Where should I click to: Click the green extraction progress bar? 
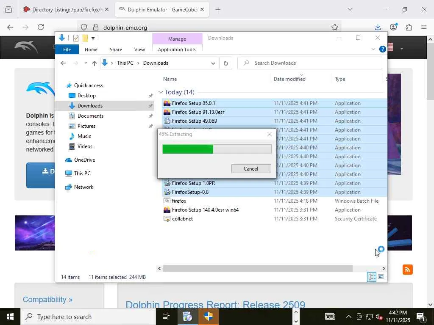point(217,149)
